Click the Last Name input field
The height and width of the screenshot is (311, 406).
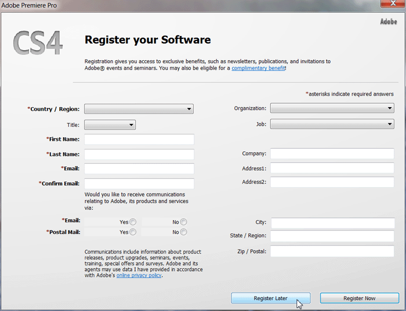point(139,154)
